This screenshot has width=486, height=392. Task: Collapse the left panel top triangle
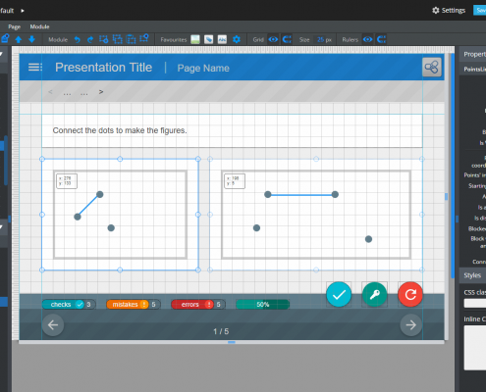pyautogui.click(x=1, y=54)
